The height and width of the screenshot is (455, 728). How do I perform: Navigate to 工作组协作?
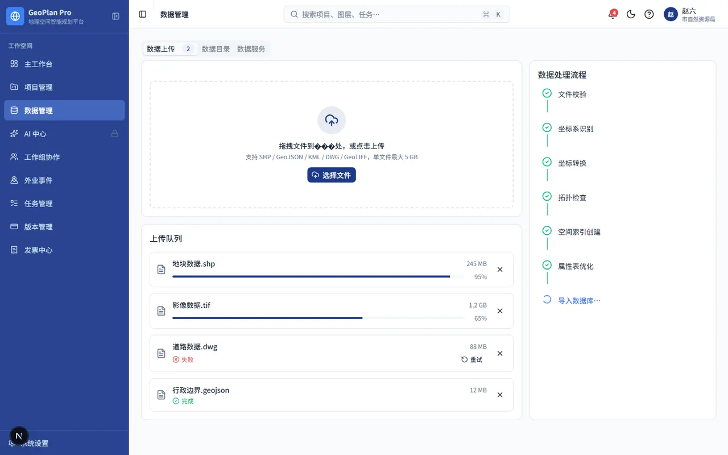[64, 157]
